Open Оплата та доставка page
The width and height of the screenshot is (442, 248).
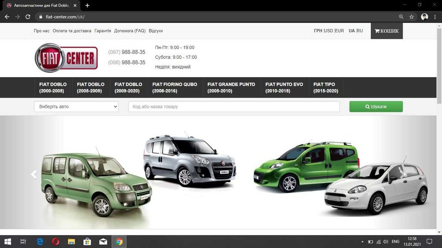pyautogui.click(x=72, y=31)
